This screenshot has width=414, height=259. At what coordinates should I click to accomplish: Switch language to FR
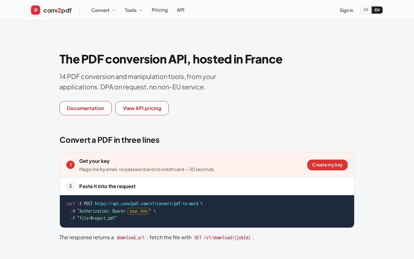366,10
